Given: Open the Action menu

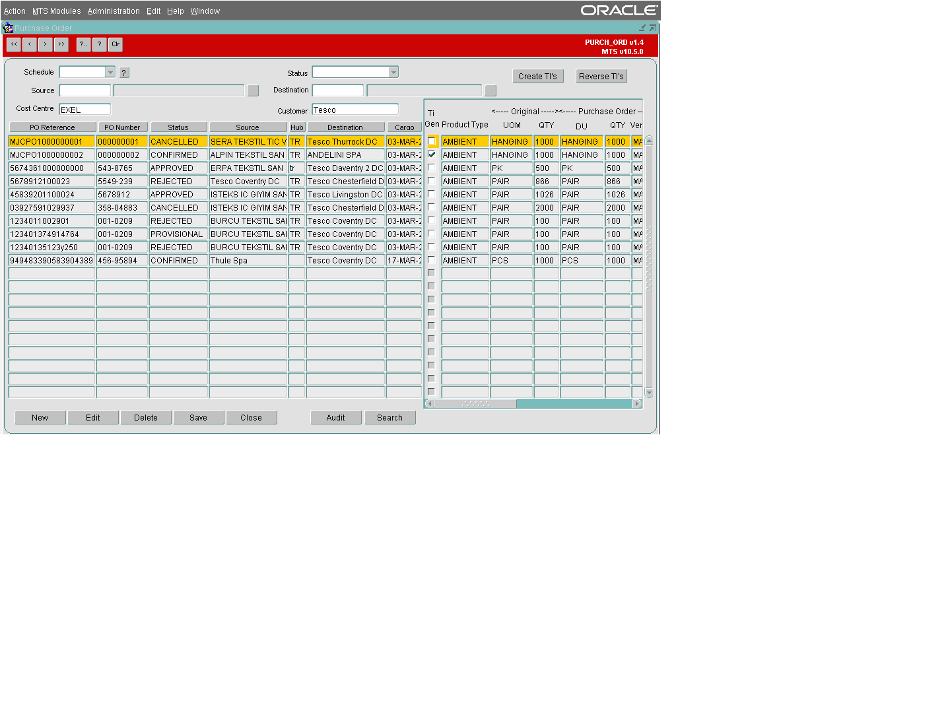Looking at the screenshot, I should (x=15, y=11).
